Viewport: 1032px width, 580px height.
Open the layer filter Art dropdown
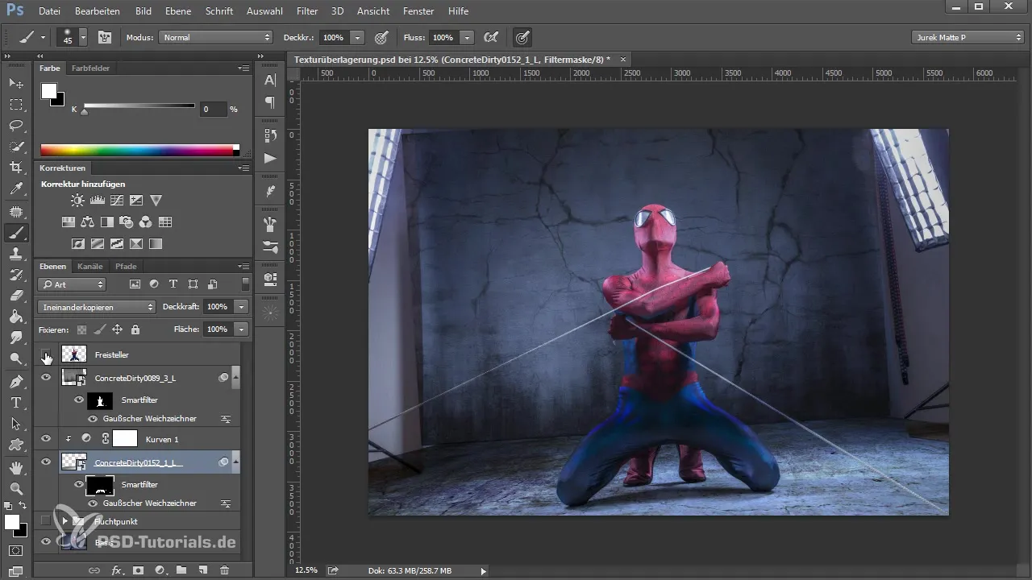coord(72,284)
